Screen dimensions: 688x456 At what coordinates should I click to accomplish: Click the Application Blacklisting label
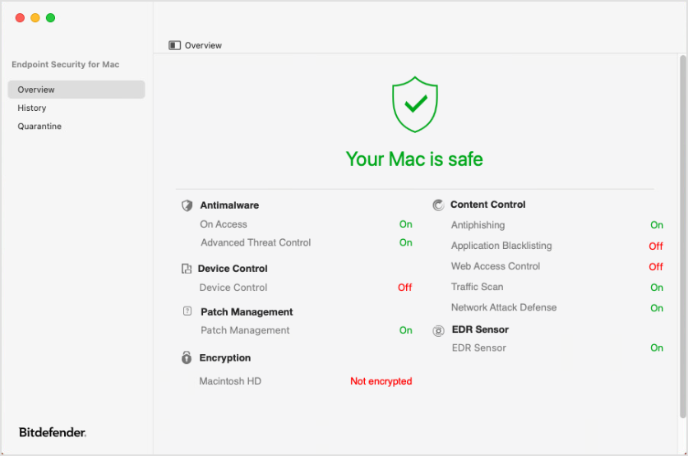tap(501, 246)
